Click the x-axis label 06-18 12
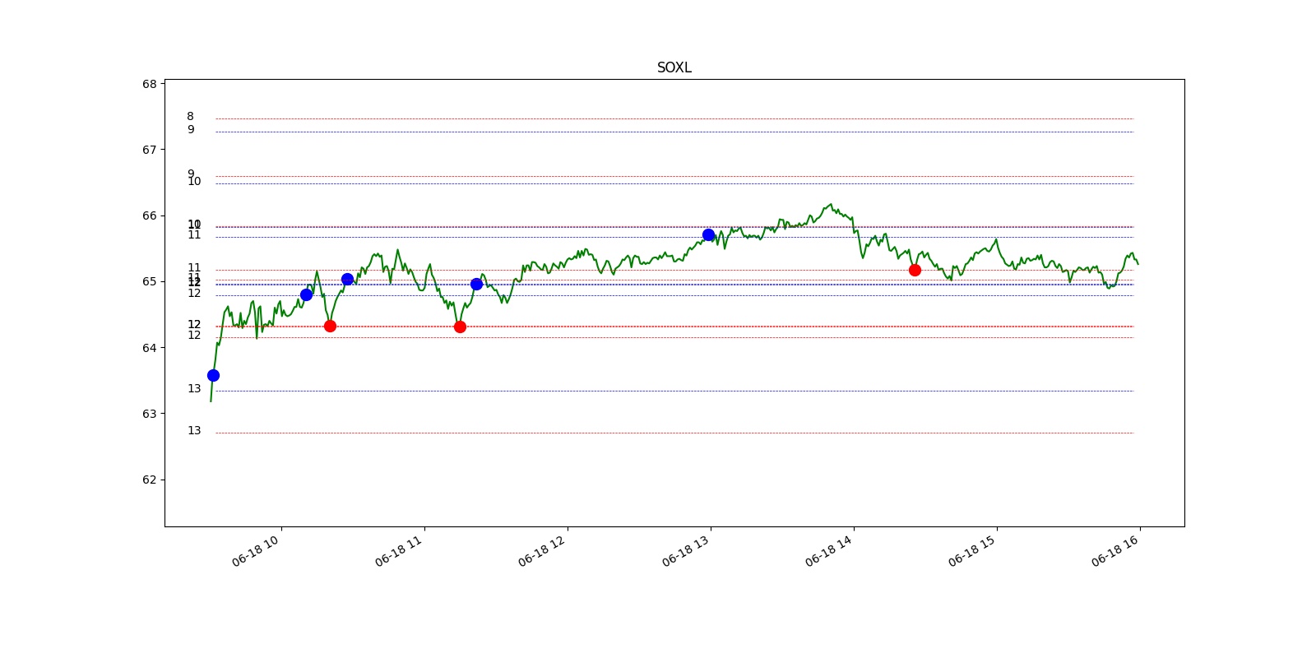 point(543,550)
